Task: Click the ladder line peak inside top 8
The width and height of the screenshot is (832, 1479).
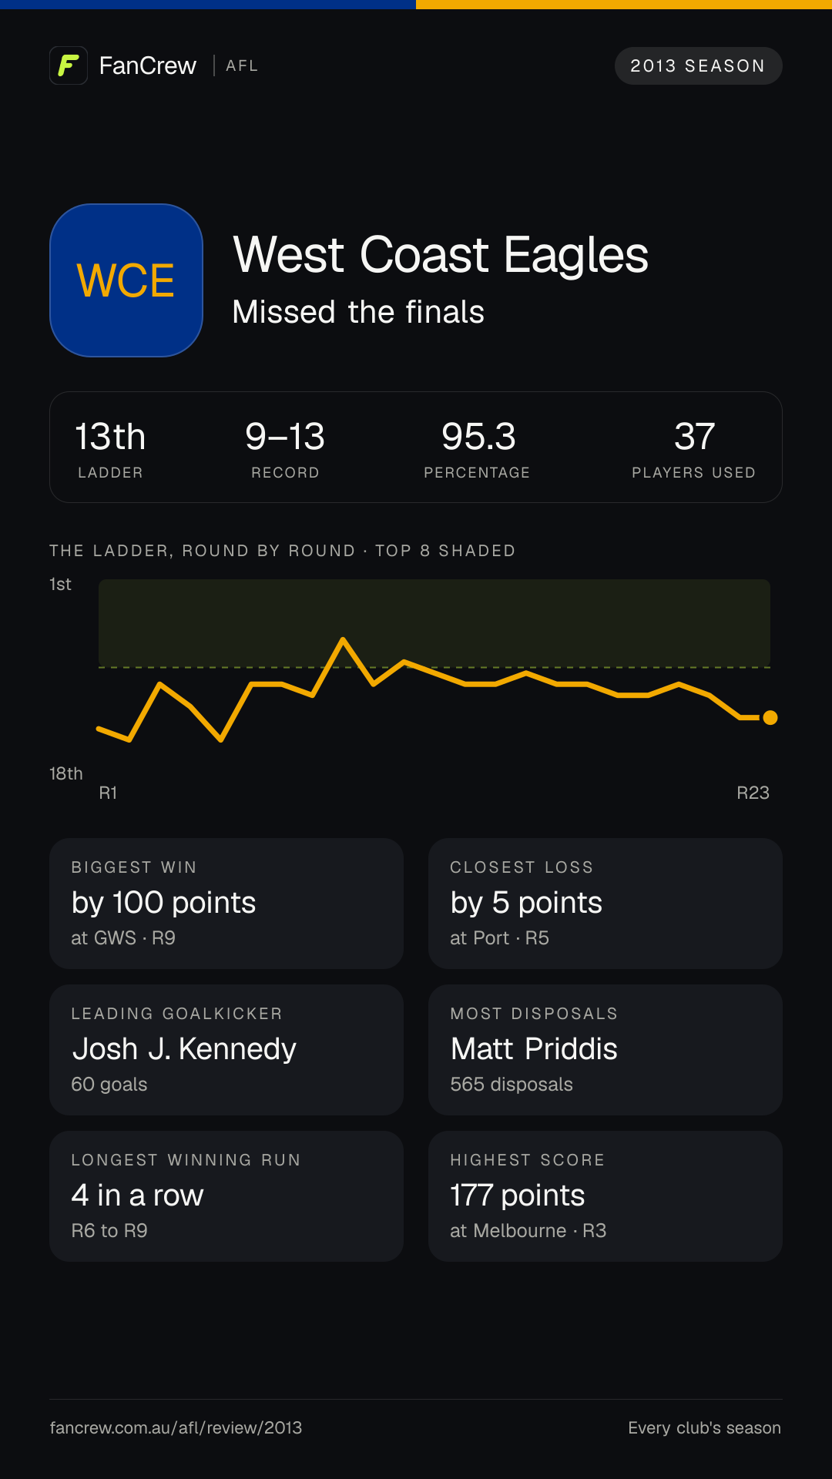Action: click(343, 639)
